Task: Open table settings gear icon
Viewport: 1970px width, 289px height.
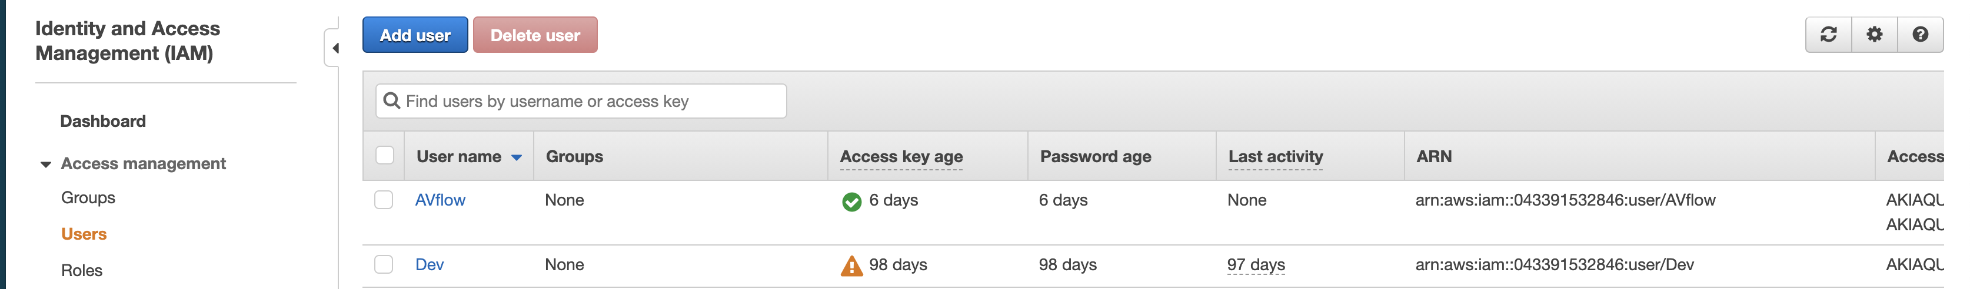Action: tap(1874, 35)
